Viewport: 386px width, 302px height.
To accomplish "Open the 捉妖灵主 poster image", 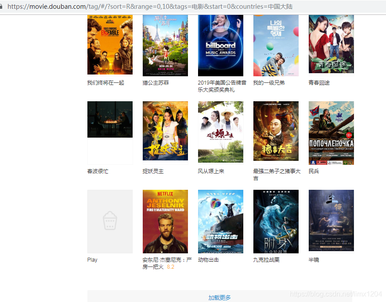I will click(x=165, y=131).
